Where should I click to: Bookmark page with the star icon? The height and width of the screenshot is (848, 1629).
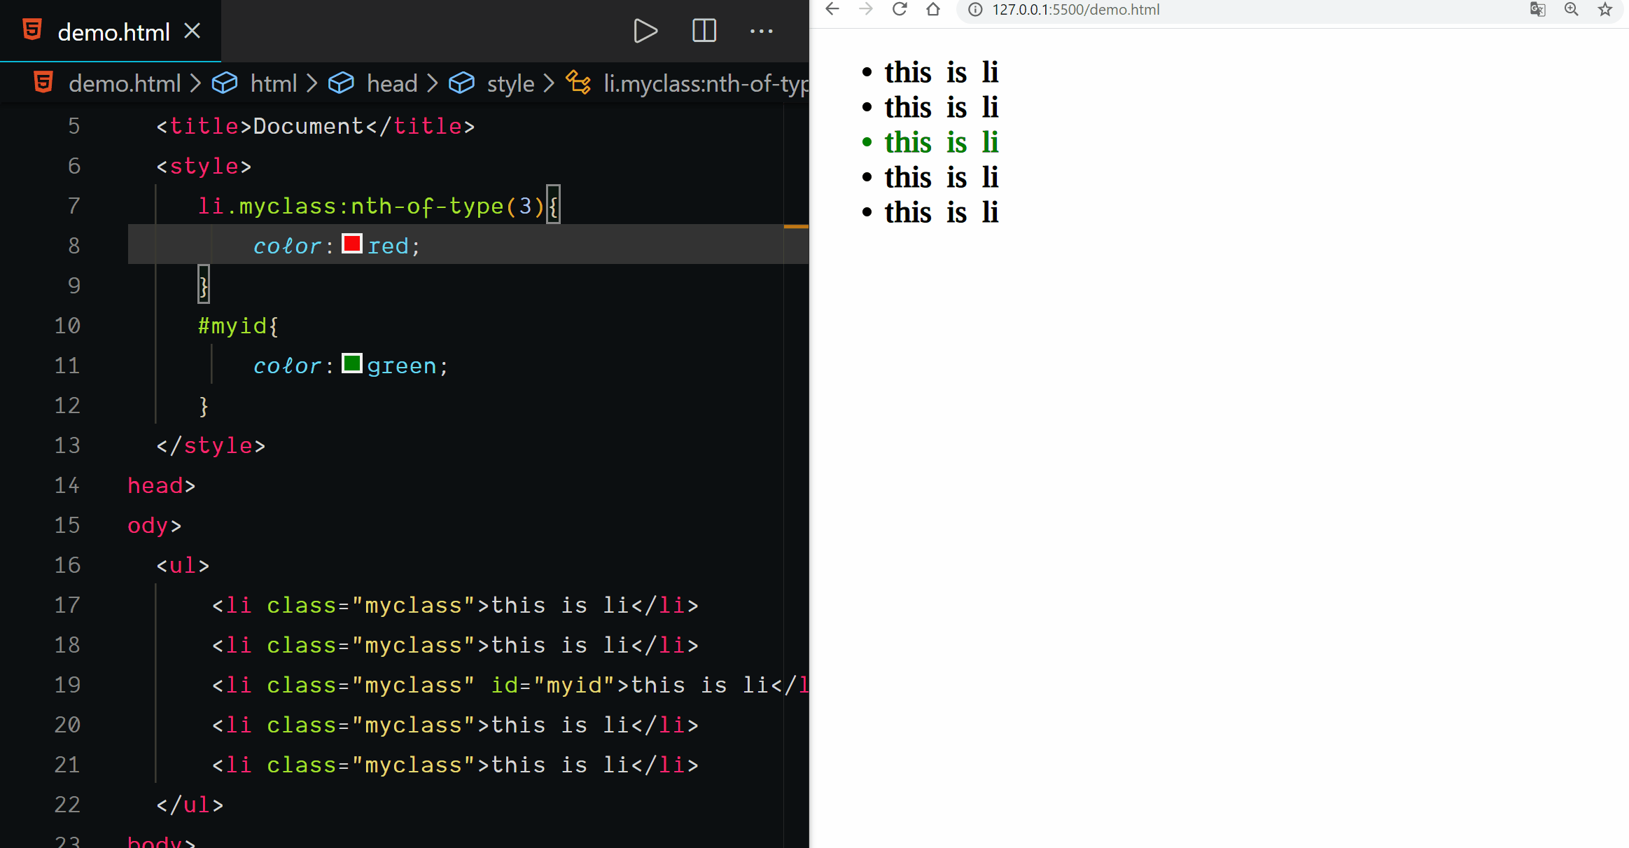coord(1605,9)
